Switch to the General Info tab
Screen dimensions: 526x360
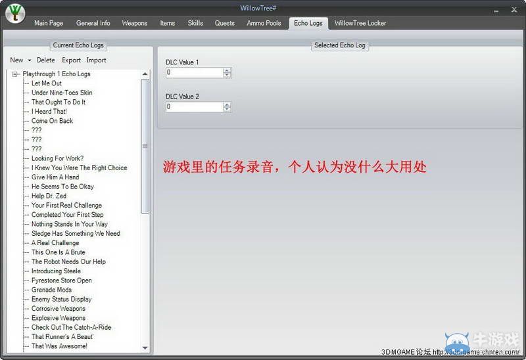click(x=93, y=23)
